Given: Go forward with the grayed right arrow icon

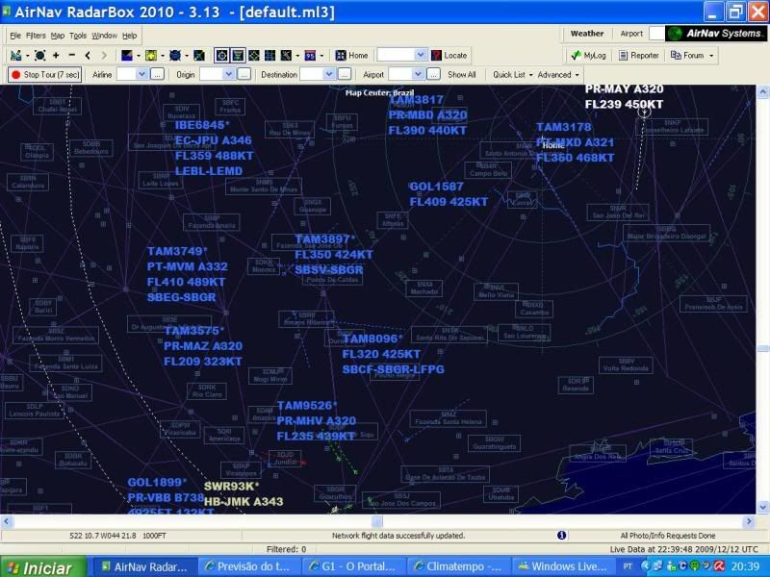Looking at the screenshot, I should [x=104, y=56].
